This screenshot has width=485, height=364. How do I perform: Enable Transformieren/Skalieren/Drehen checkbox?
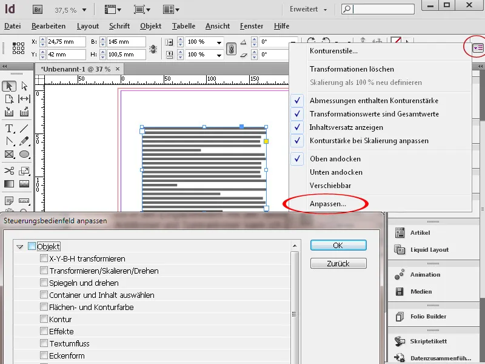(44, 271)
